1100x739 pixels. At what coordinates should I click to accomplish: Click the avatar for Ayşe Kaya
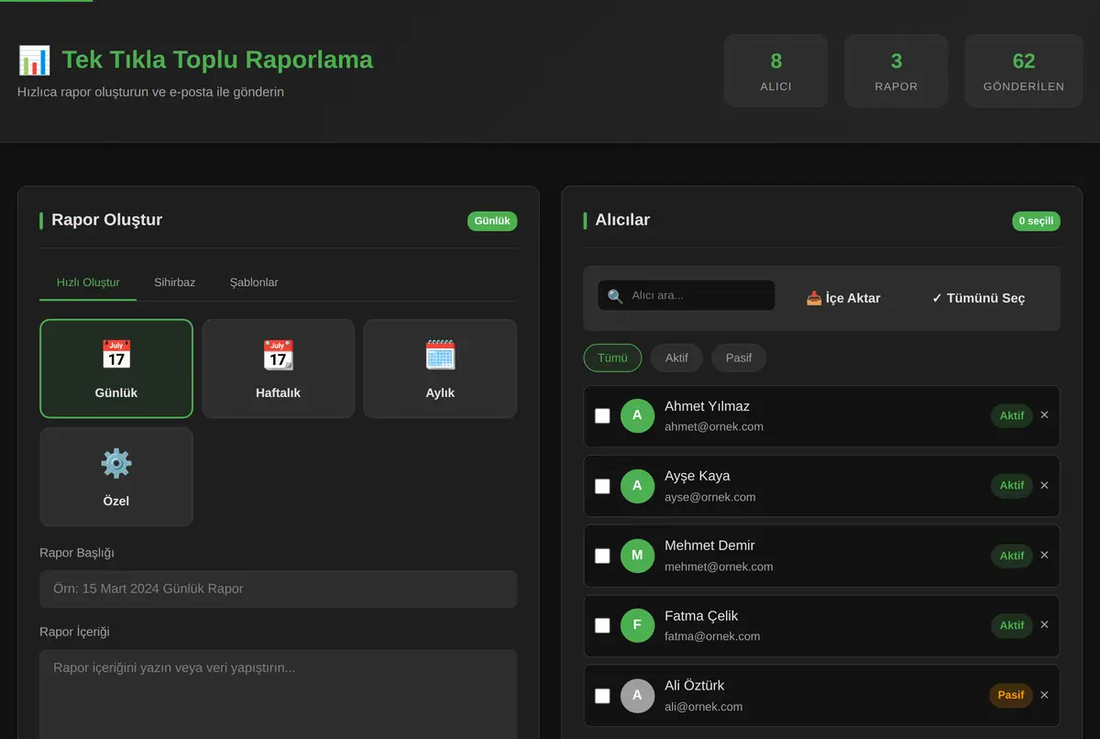(x=637, y=486)
